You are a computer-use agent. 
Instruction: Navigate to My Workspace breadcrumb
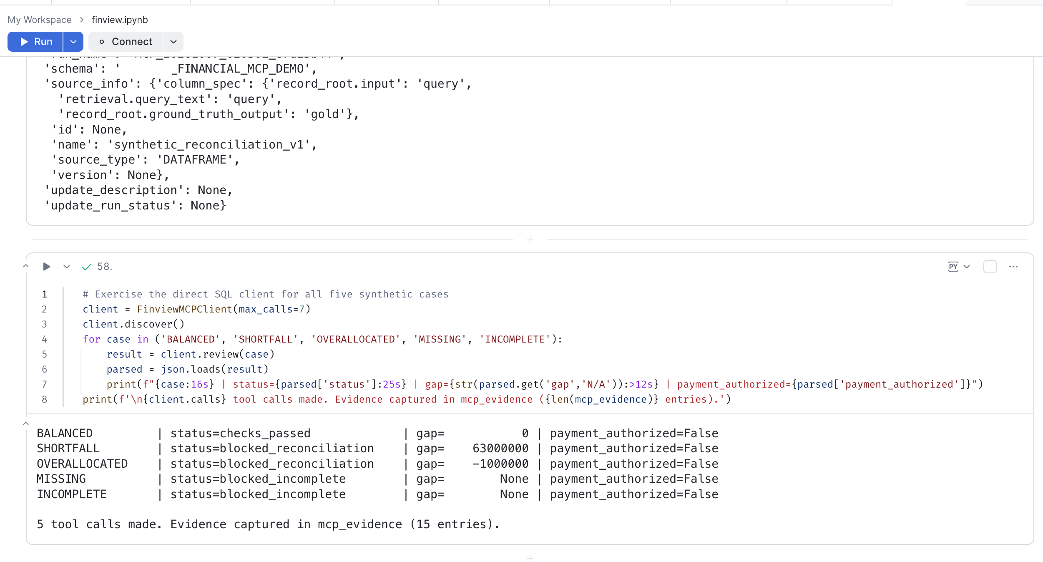(40, 20)
